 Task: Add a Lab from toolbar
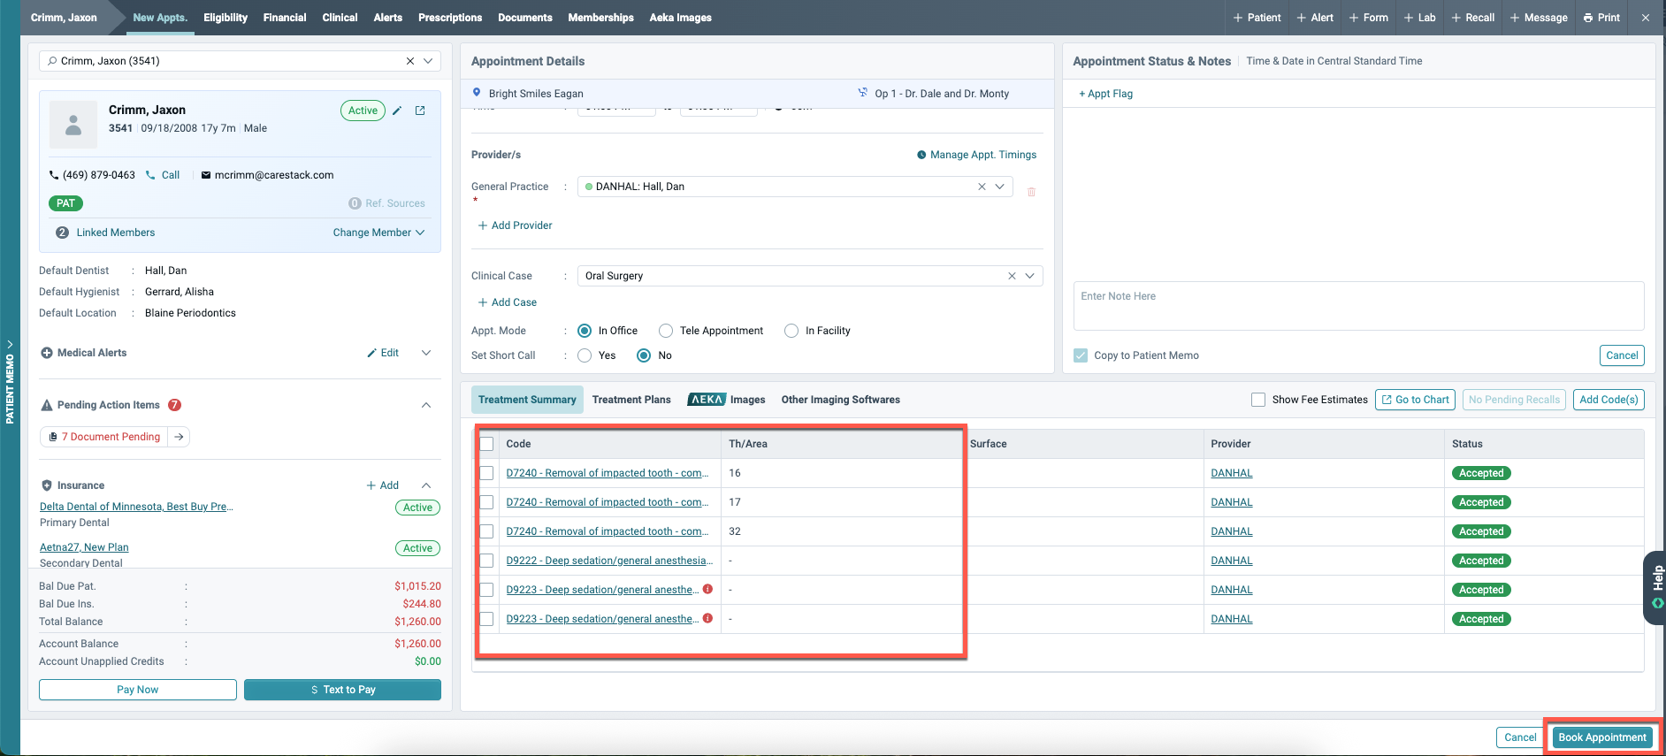tap(1419, 18)
